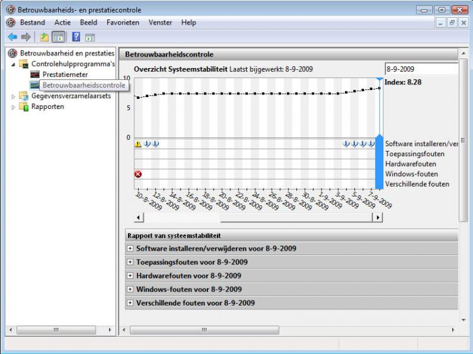The image size is (473, 354).
Task: Expand the Rapporten node arrow
Action: 13,107
